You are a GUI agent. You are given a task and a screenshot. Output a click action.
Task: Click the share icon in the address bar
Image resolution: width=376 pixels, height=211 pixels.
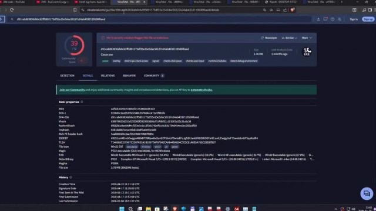[285, 10]
